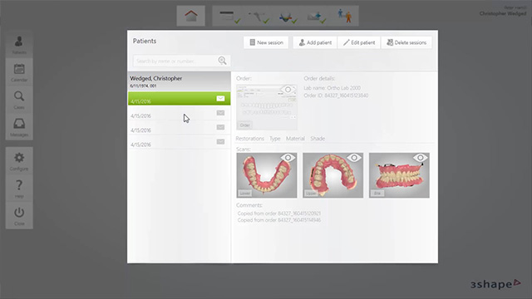The width and height of the screenshot is (532, 299).
Task: Open the Patients sidebar section
Action: pos(19,45)
